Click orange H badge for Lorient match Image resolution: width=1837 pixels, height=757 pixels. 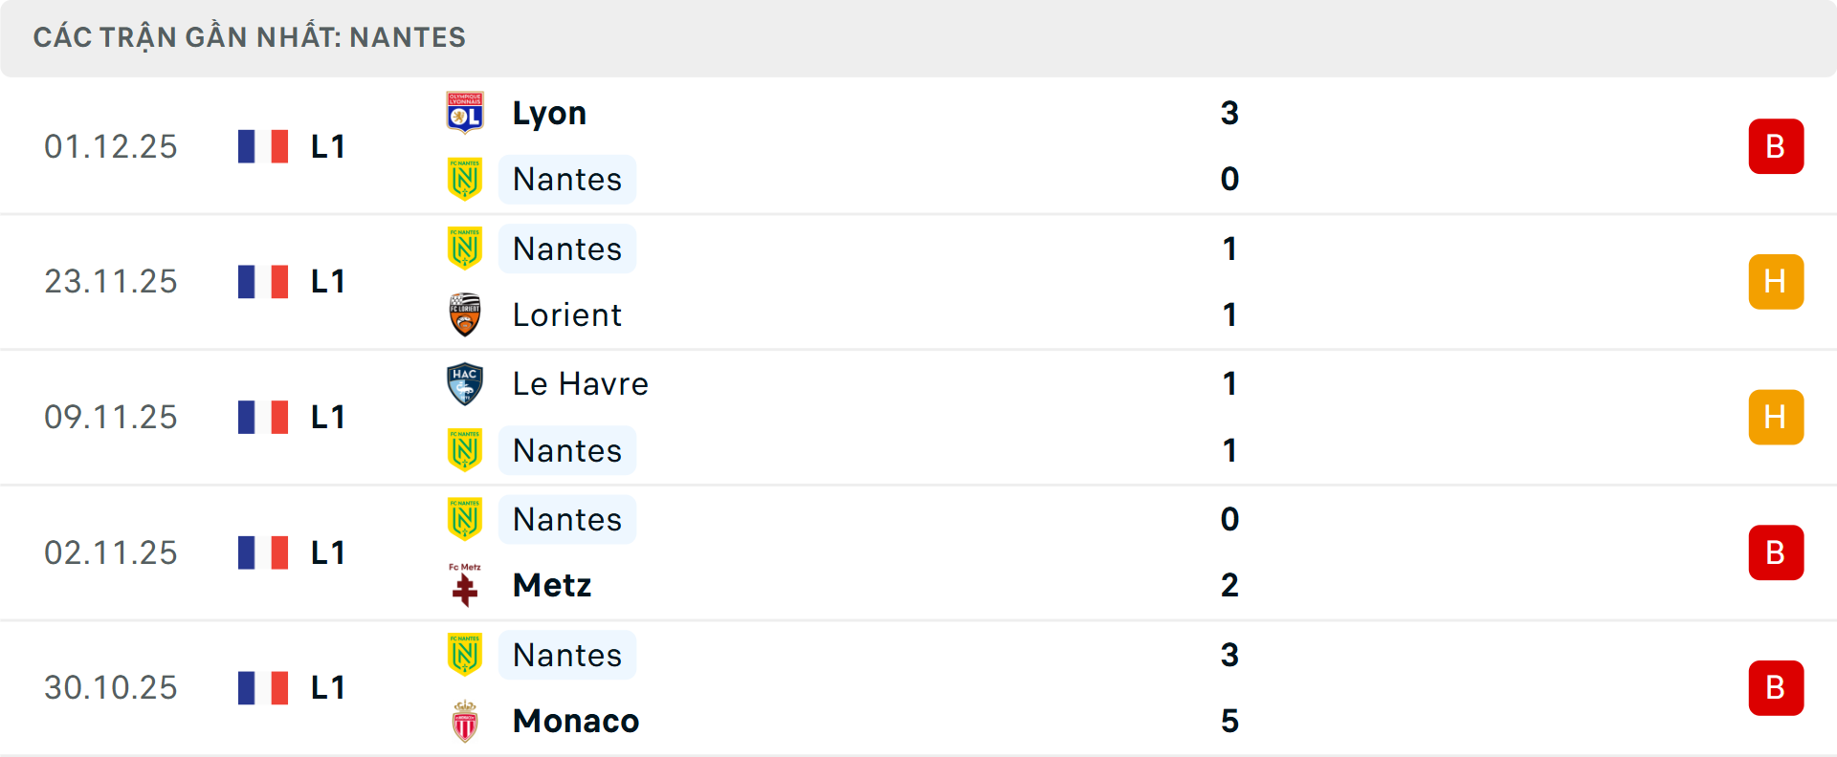[x=1776, y=282]
